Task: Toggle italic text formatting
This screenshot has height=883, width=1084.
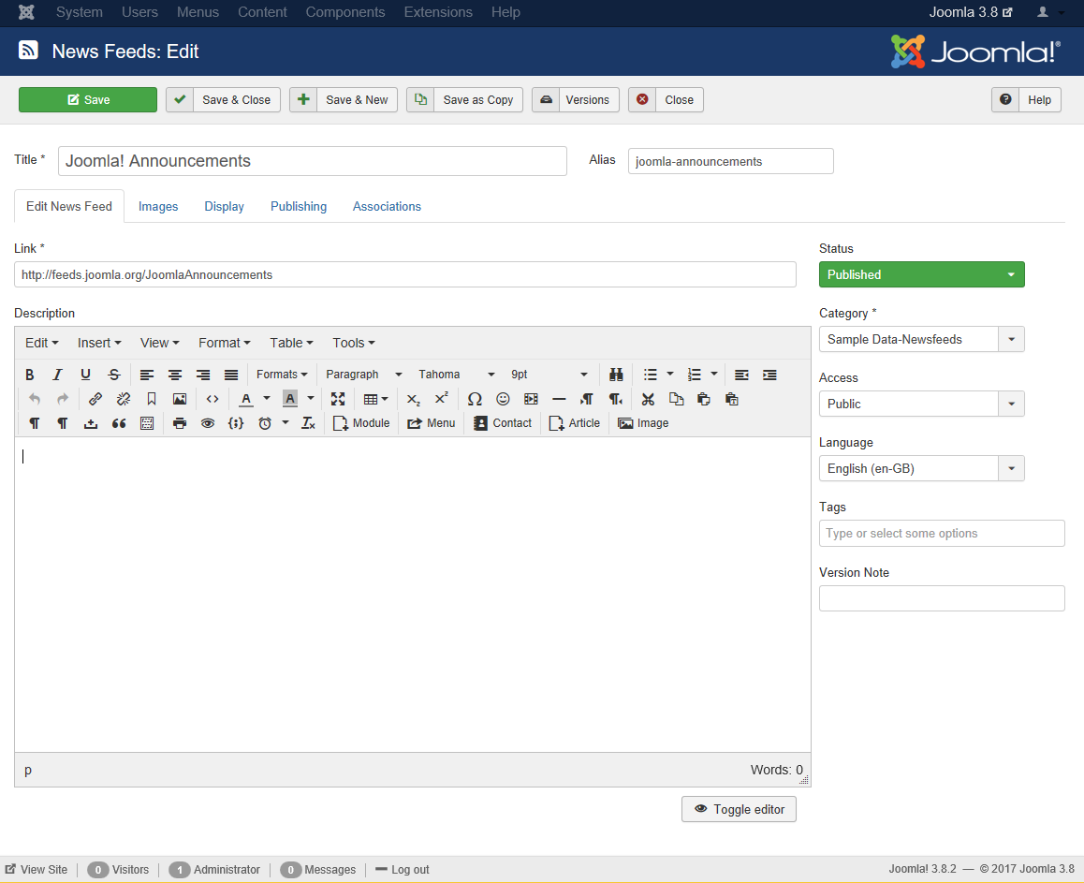Action: [58, 375]
